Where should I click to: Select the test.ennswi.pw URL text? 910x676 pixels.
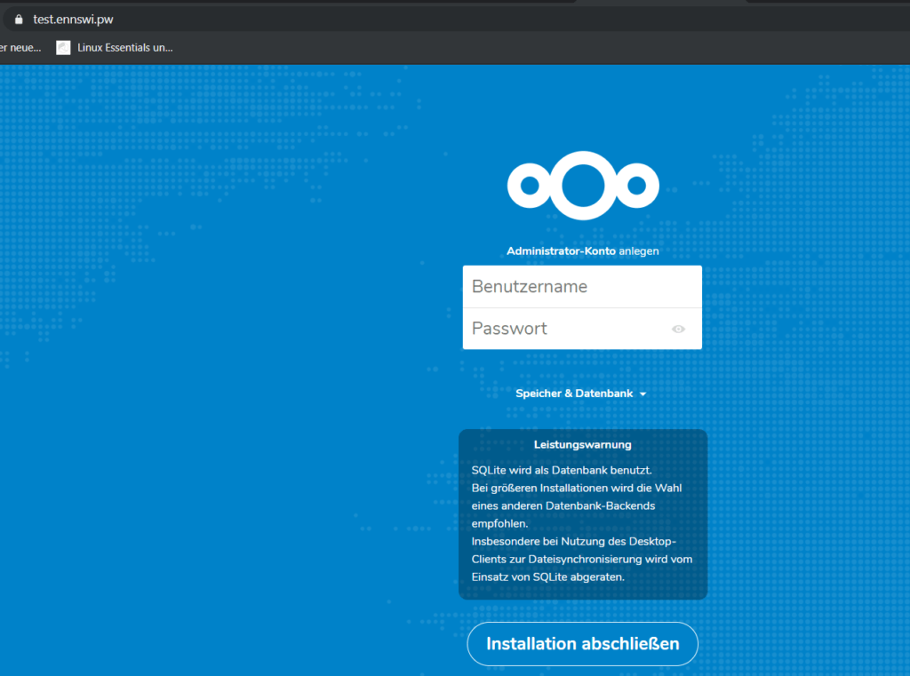pyautogui.click(x=73, y=20)
